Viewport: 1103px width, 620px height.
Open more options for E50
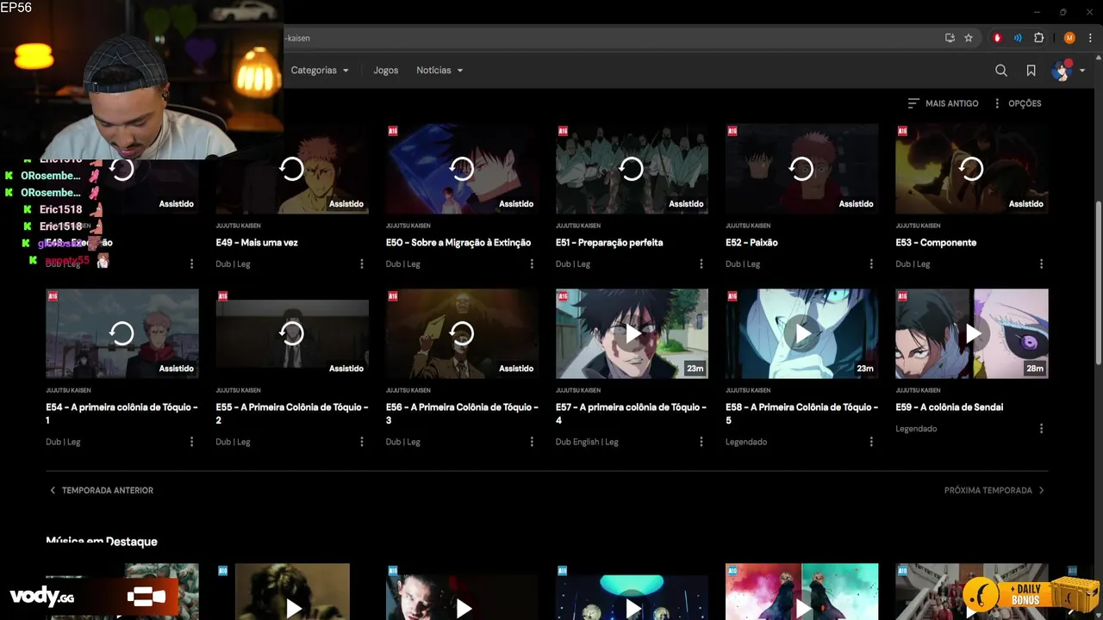pyautogui.click(x=532, y=264)
